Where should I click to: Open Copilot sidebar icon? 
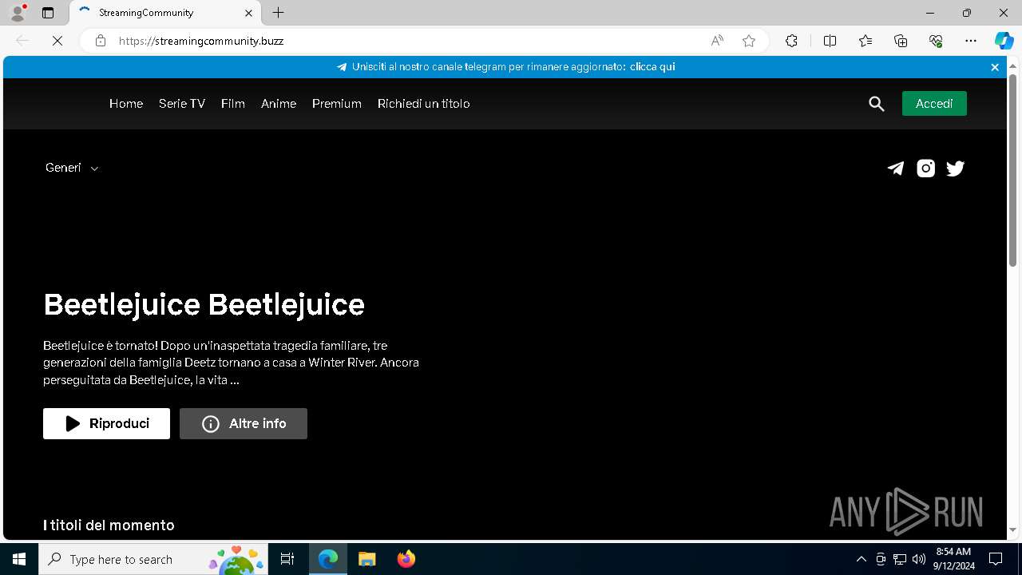point(1004,41)
